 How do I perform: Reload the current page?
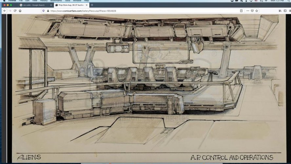click(15, 11)
